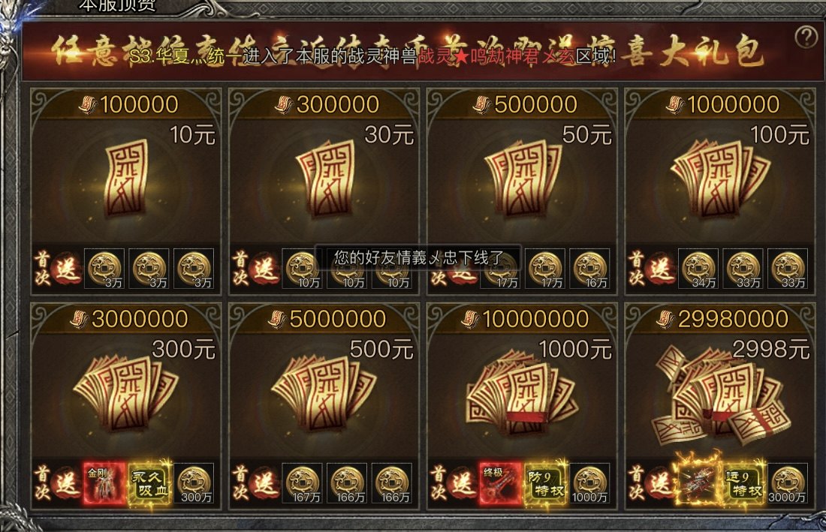Click the 1000万 gold coin reward icon
Viewport: 826px width, 532px height.
pos(590,483)
